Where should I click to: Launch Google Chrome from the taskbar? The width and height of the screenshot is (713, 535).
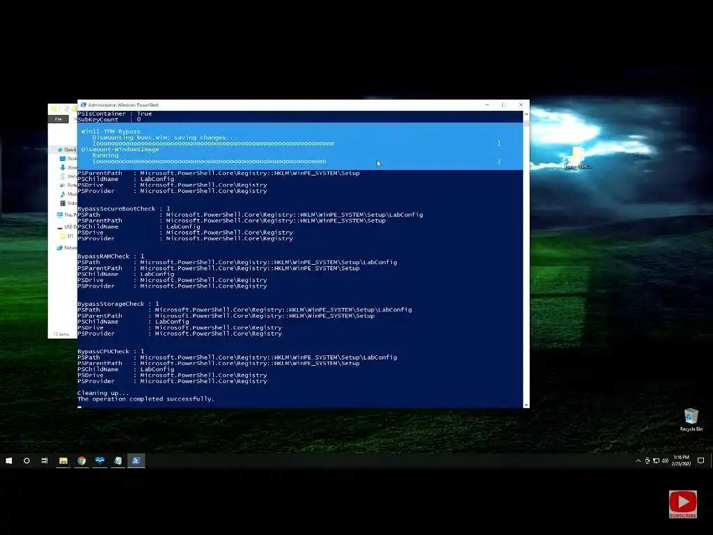click(x=81, y=460)
